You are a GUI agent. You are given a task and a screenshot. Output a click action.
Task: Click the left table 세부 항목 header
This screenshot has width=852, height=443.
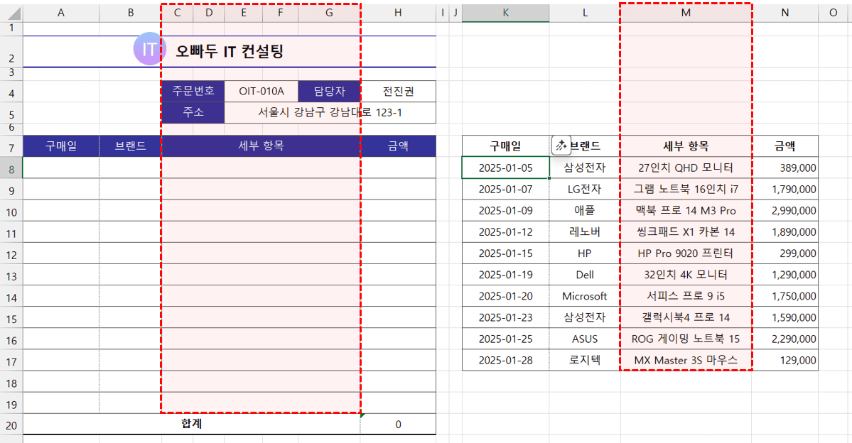click(261, 146)
